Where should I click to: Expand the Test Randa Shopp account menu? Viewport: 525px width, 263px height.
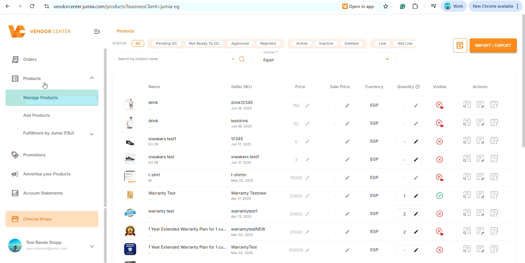pos(92,246)
